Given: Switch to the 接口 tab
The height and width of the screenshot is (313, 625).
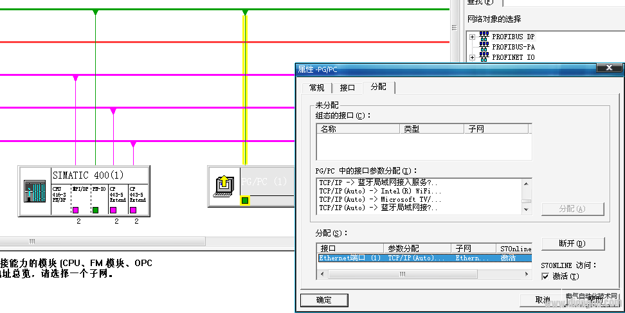Looking at the screenshot, I should pos(347,88).
